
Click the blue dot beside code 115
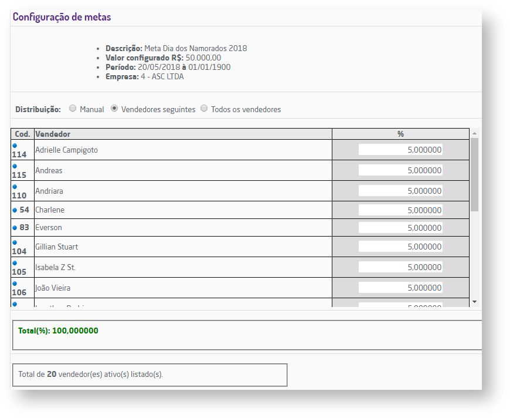click(x=15, y=166)
